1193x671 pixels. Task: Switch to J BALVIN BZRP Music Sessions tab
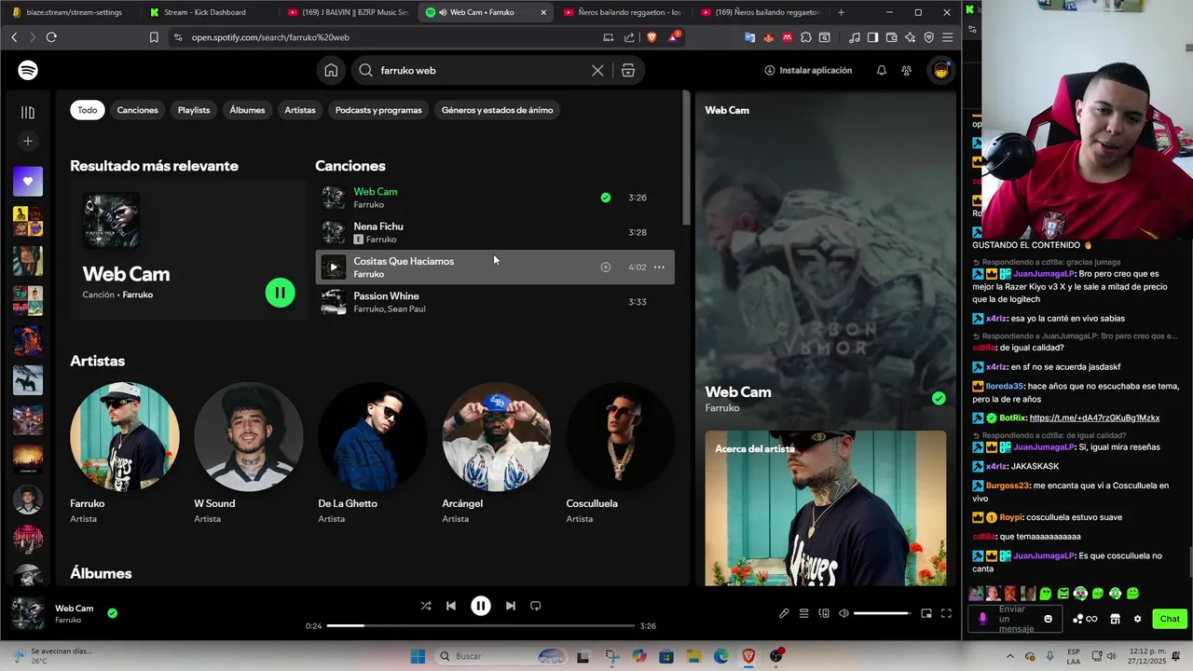(347, 12)
